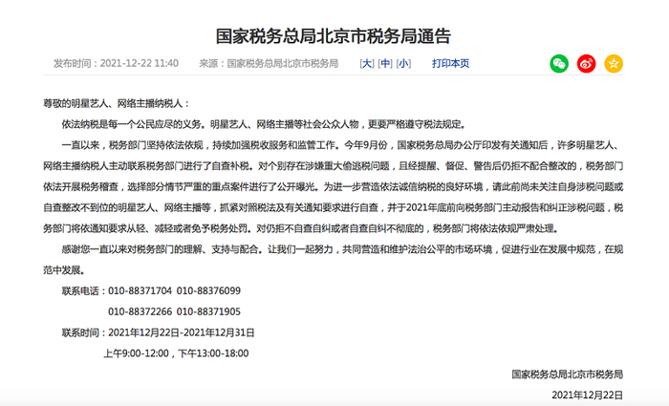This screenshot has height=406, width=669.
Task: Click the 打印本页 print link
Action: 450,64
